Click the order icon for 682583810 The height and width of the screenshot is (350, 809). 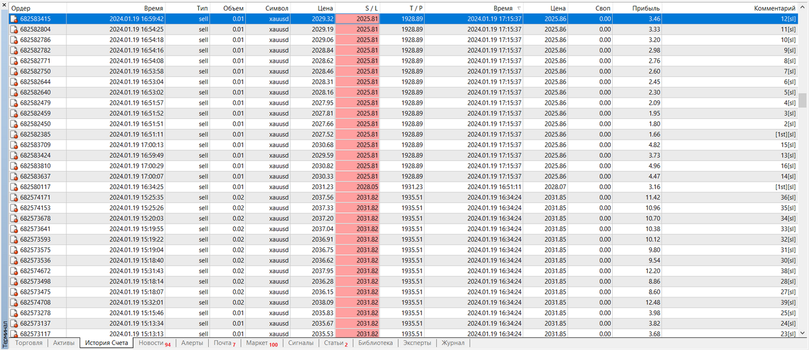click(14, 166)
